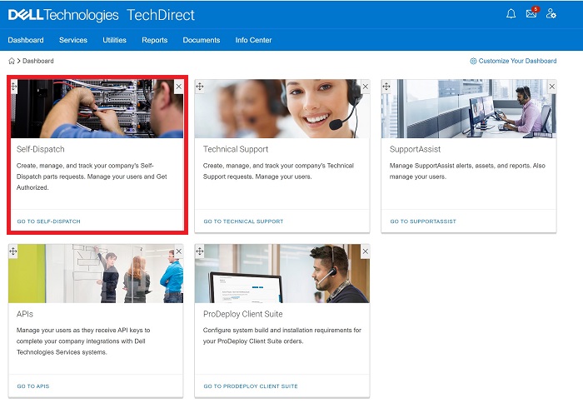Click Go To Technical Support link
The height and width of the screenshot is (403, 583).
(x=243, y=221)
